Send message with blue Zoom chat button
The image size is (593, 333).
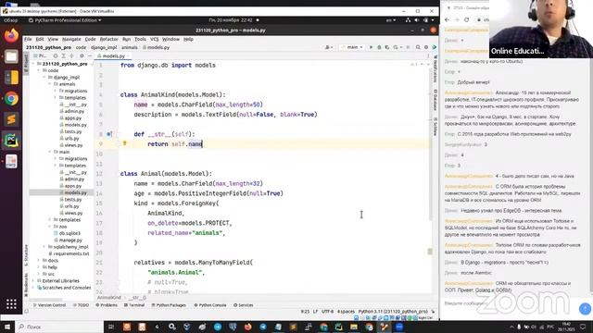(585, 309)
